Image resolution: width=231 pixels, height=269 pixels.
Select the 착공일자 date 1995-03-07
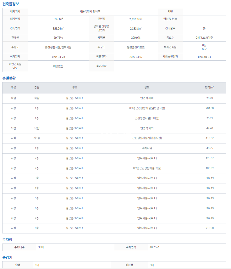(136, 57)
